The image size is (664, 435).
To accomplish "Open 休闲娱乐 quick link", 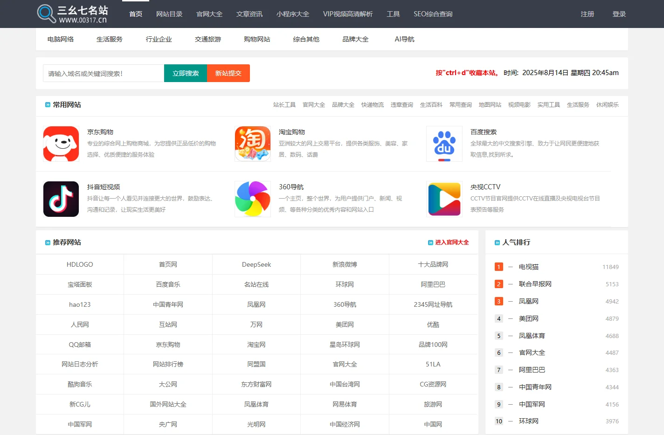I will [x=608, y=105].
